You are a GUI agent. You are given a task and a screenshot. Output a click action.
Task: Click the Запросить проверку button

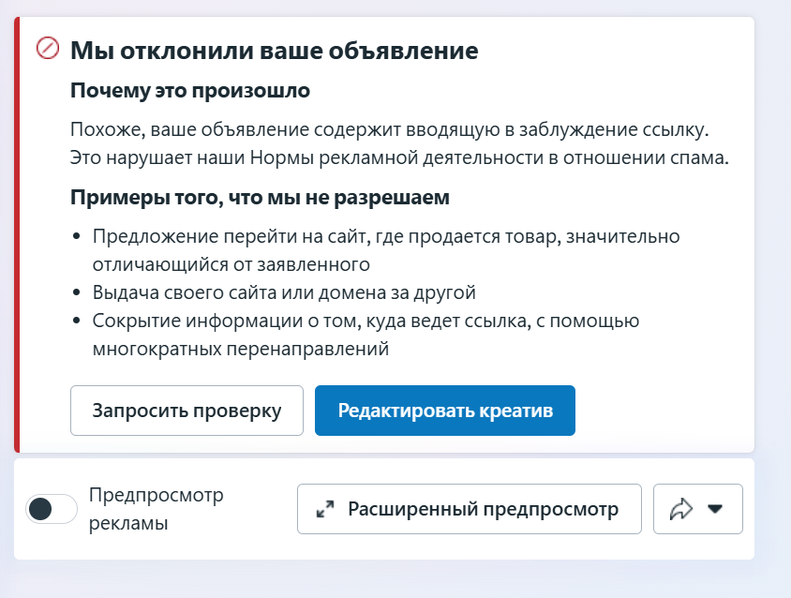(187, 411)
